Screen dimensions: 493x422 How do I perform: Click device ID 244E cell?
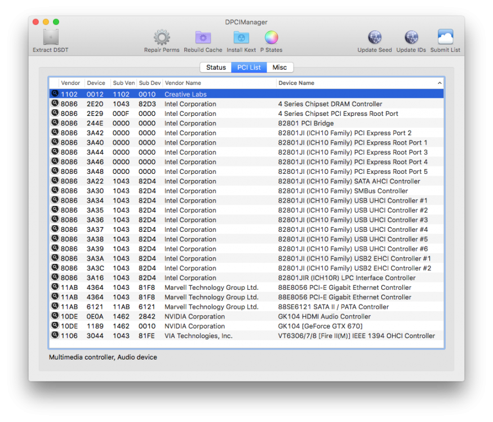(95, 123)
